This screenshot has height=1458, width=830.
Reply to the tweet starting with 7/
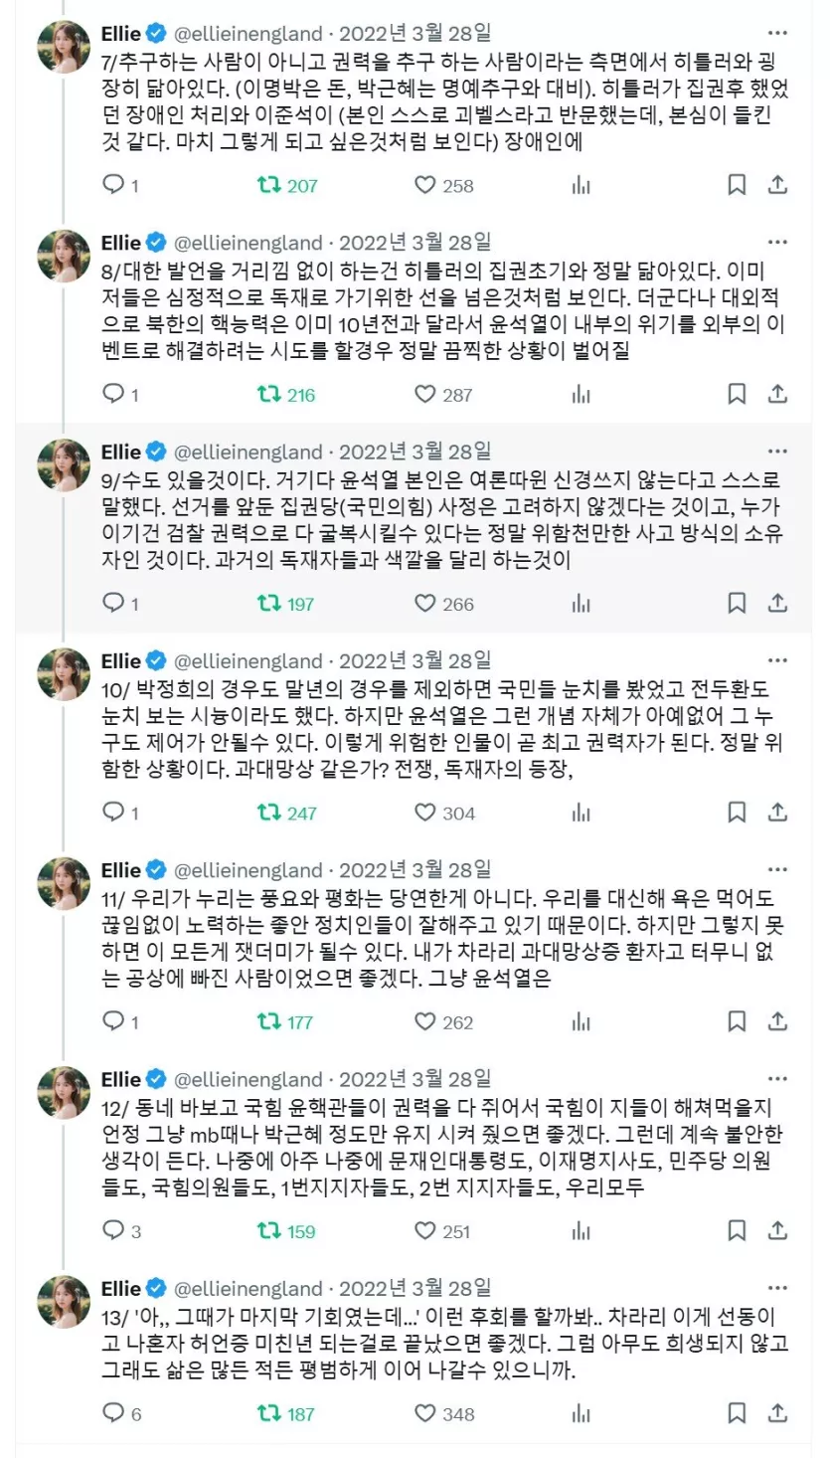[114, 185]
